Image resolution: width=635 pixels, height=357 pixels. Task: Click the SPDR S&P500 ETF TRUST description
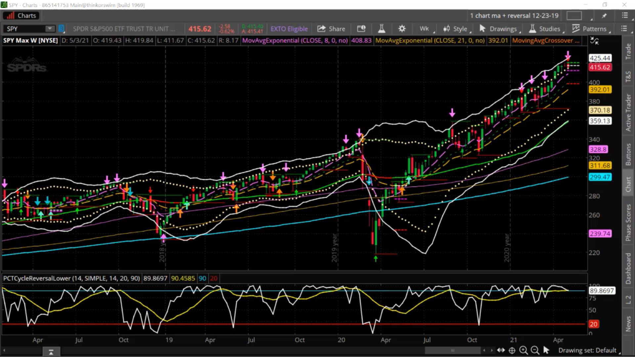(124, 29)
